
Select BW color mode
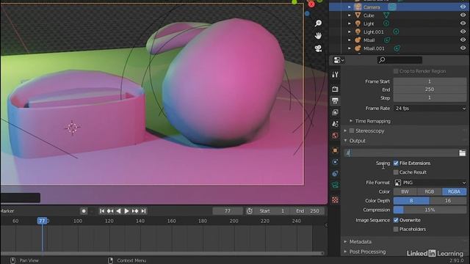pos(405,191)
